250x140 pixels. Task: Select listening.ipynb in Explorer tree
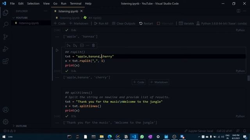coord(31,23)
